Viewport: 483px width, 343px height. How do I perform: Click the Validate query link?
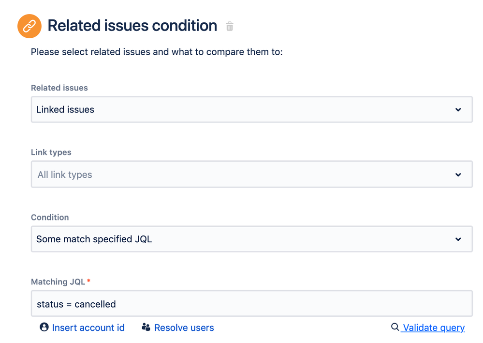pos(434,327)
